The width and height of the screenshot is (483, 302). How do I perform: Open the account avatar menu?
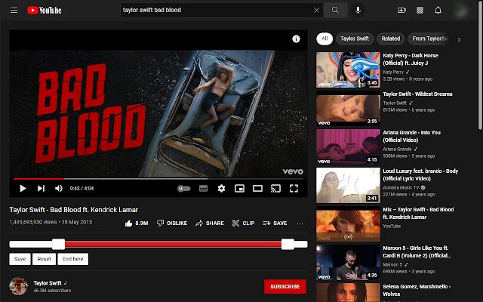pyautogui.click(x=461, y=11)
